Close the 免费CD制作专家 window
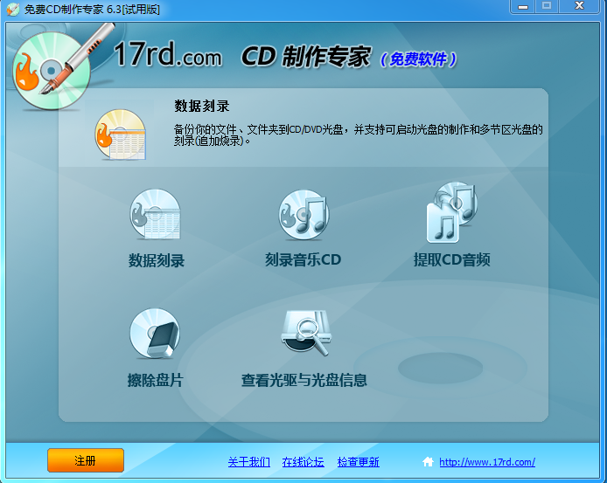The width and height of the screenshot is (607, 483). tap(579, 6)
